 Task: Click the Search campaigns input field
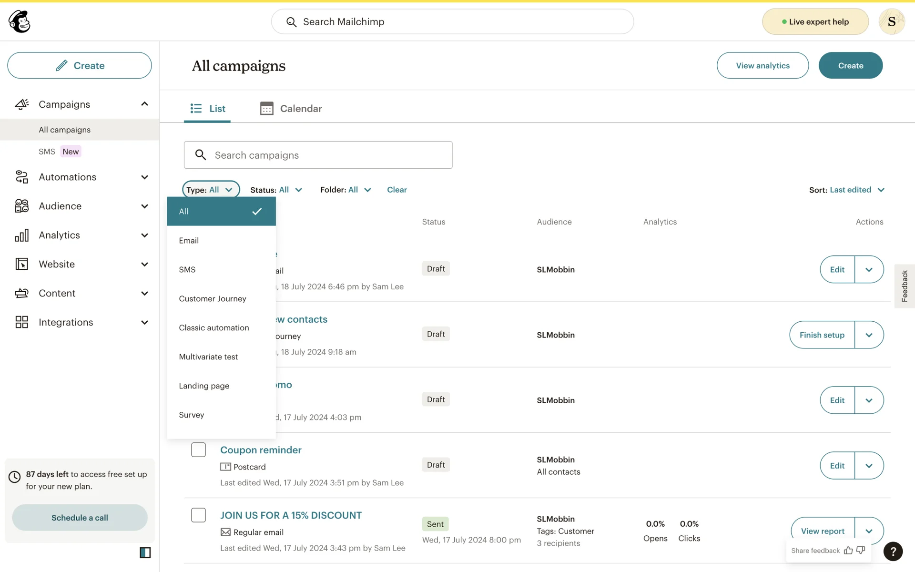point(318,155)
